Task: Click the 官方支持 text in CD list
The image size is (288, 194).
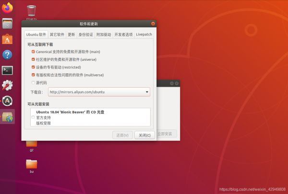Action: (x=43, y=117)
